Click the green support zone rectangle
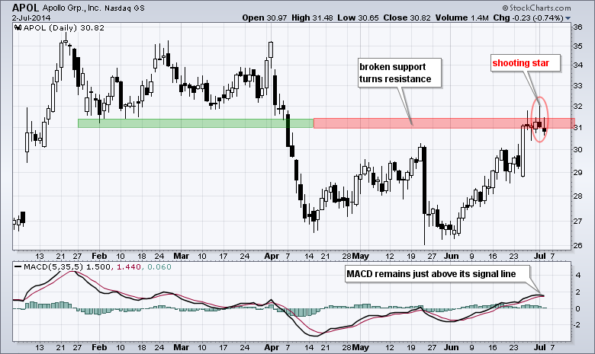The height and width of the screenshot is (354, 595). 195,123
